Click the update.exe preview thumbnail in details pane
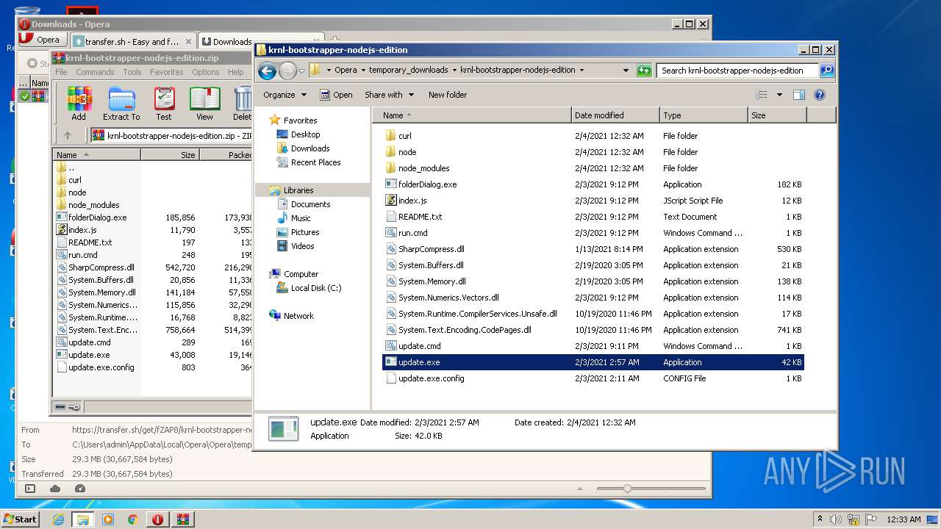 [x=284, y=429]
